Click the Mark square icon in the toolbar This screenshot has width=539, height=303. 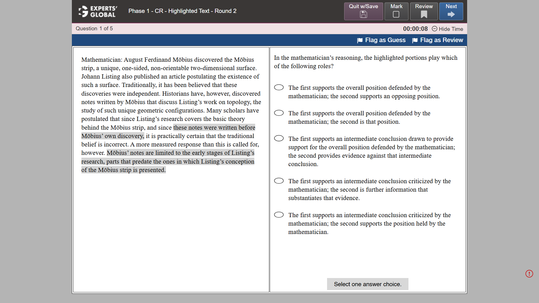(x=396, y=15)
